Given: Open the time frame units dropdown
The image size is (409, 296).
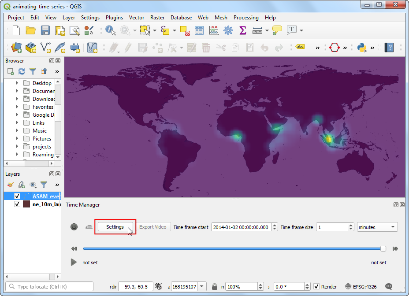Looking at the screenshot, I should [x=377, y=226].
